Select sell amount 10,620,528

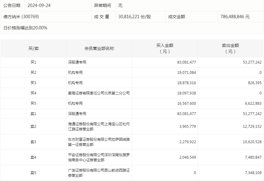click(x=252, y=142)
